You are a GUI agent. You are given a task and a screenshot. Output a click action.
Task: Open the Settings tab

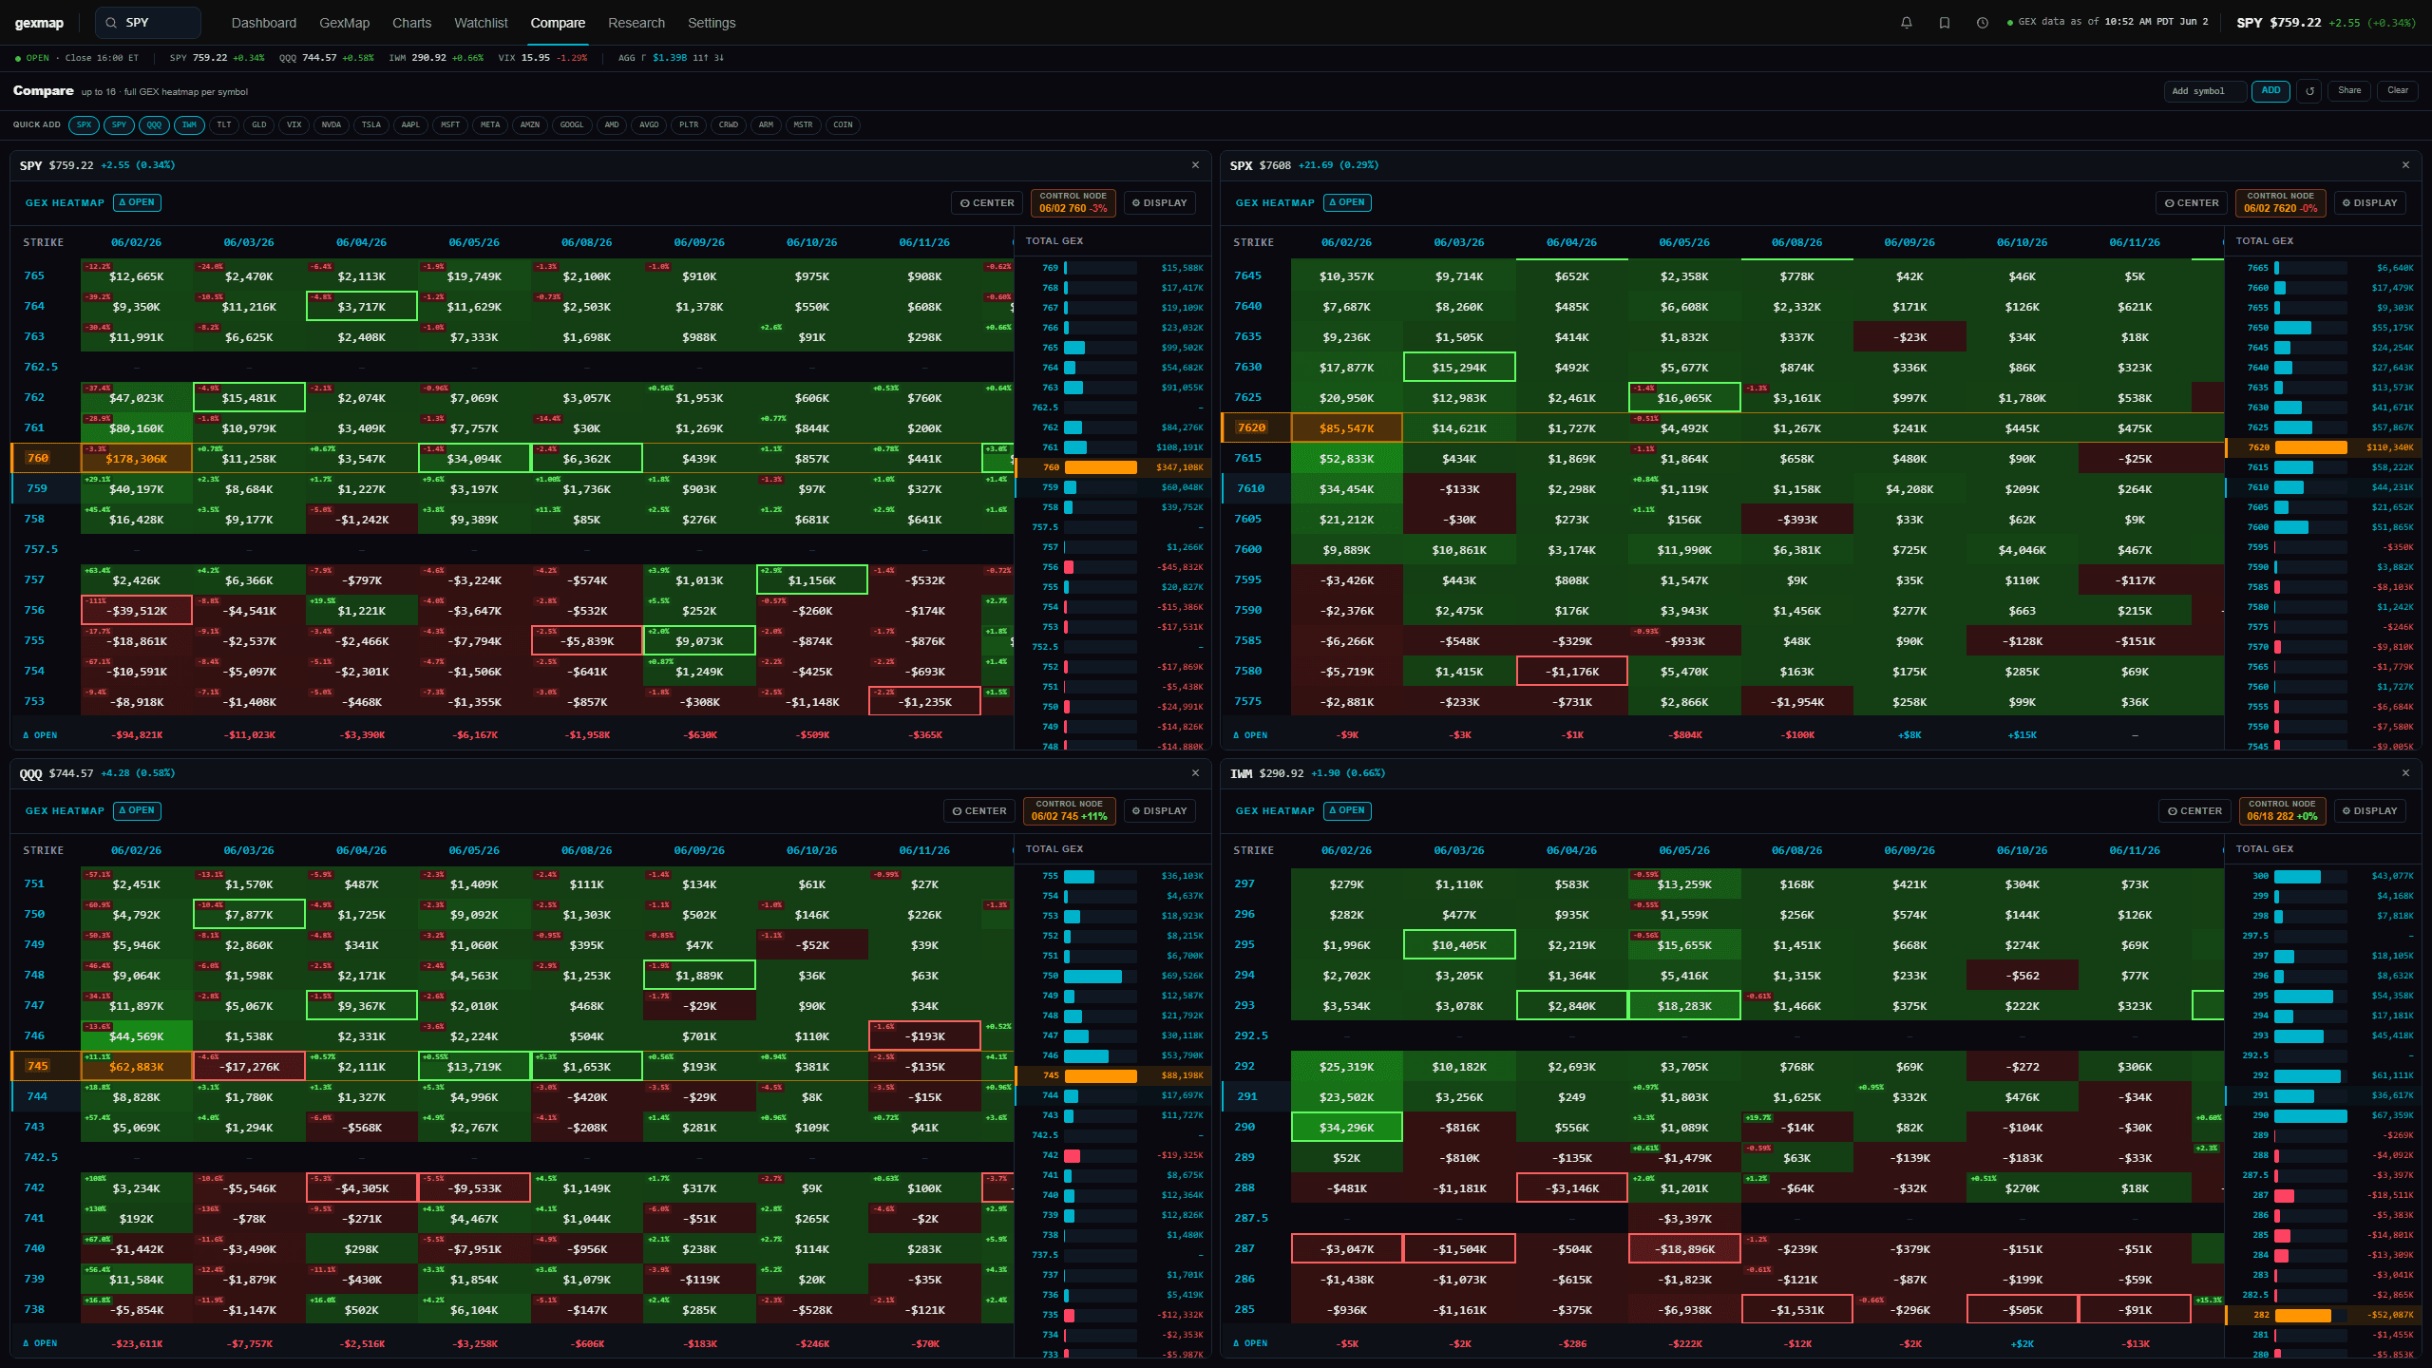[x=712, y=23]
